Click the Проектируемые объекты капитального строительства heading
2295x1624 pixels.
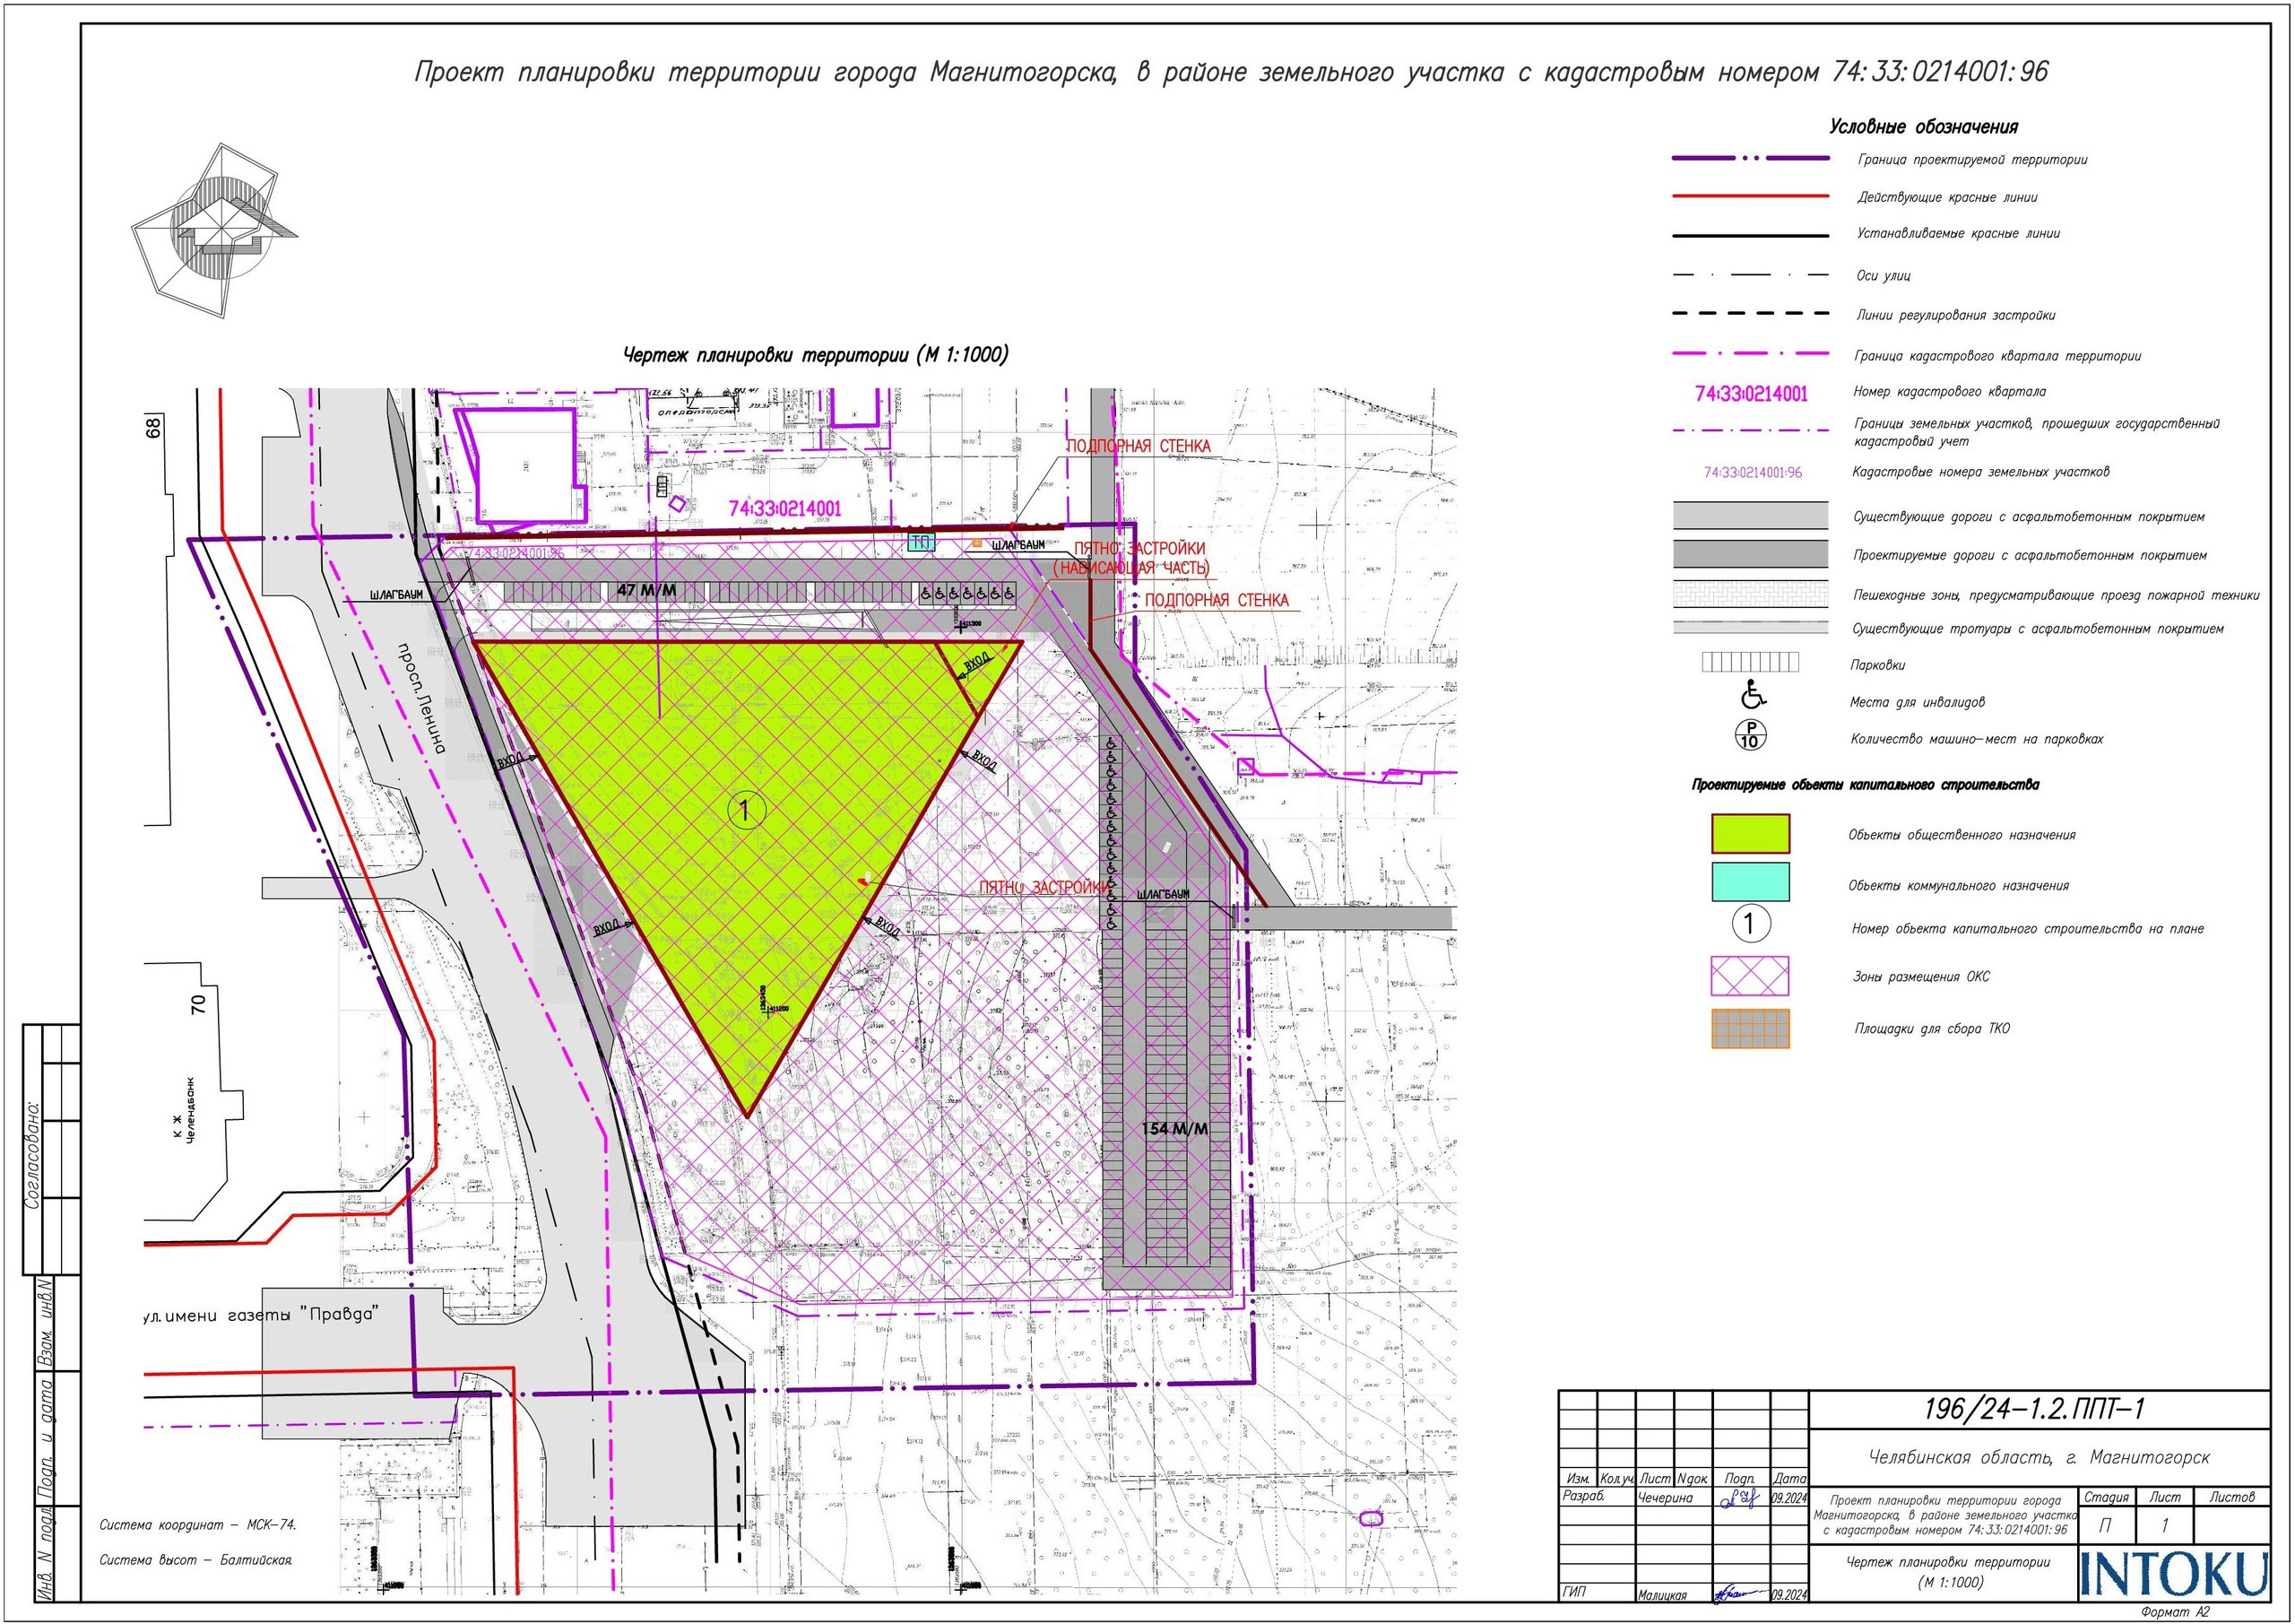(1866, 785)
